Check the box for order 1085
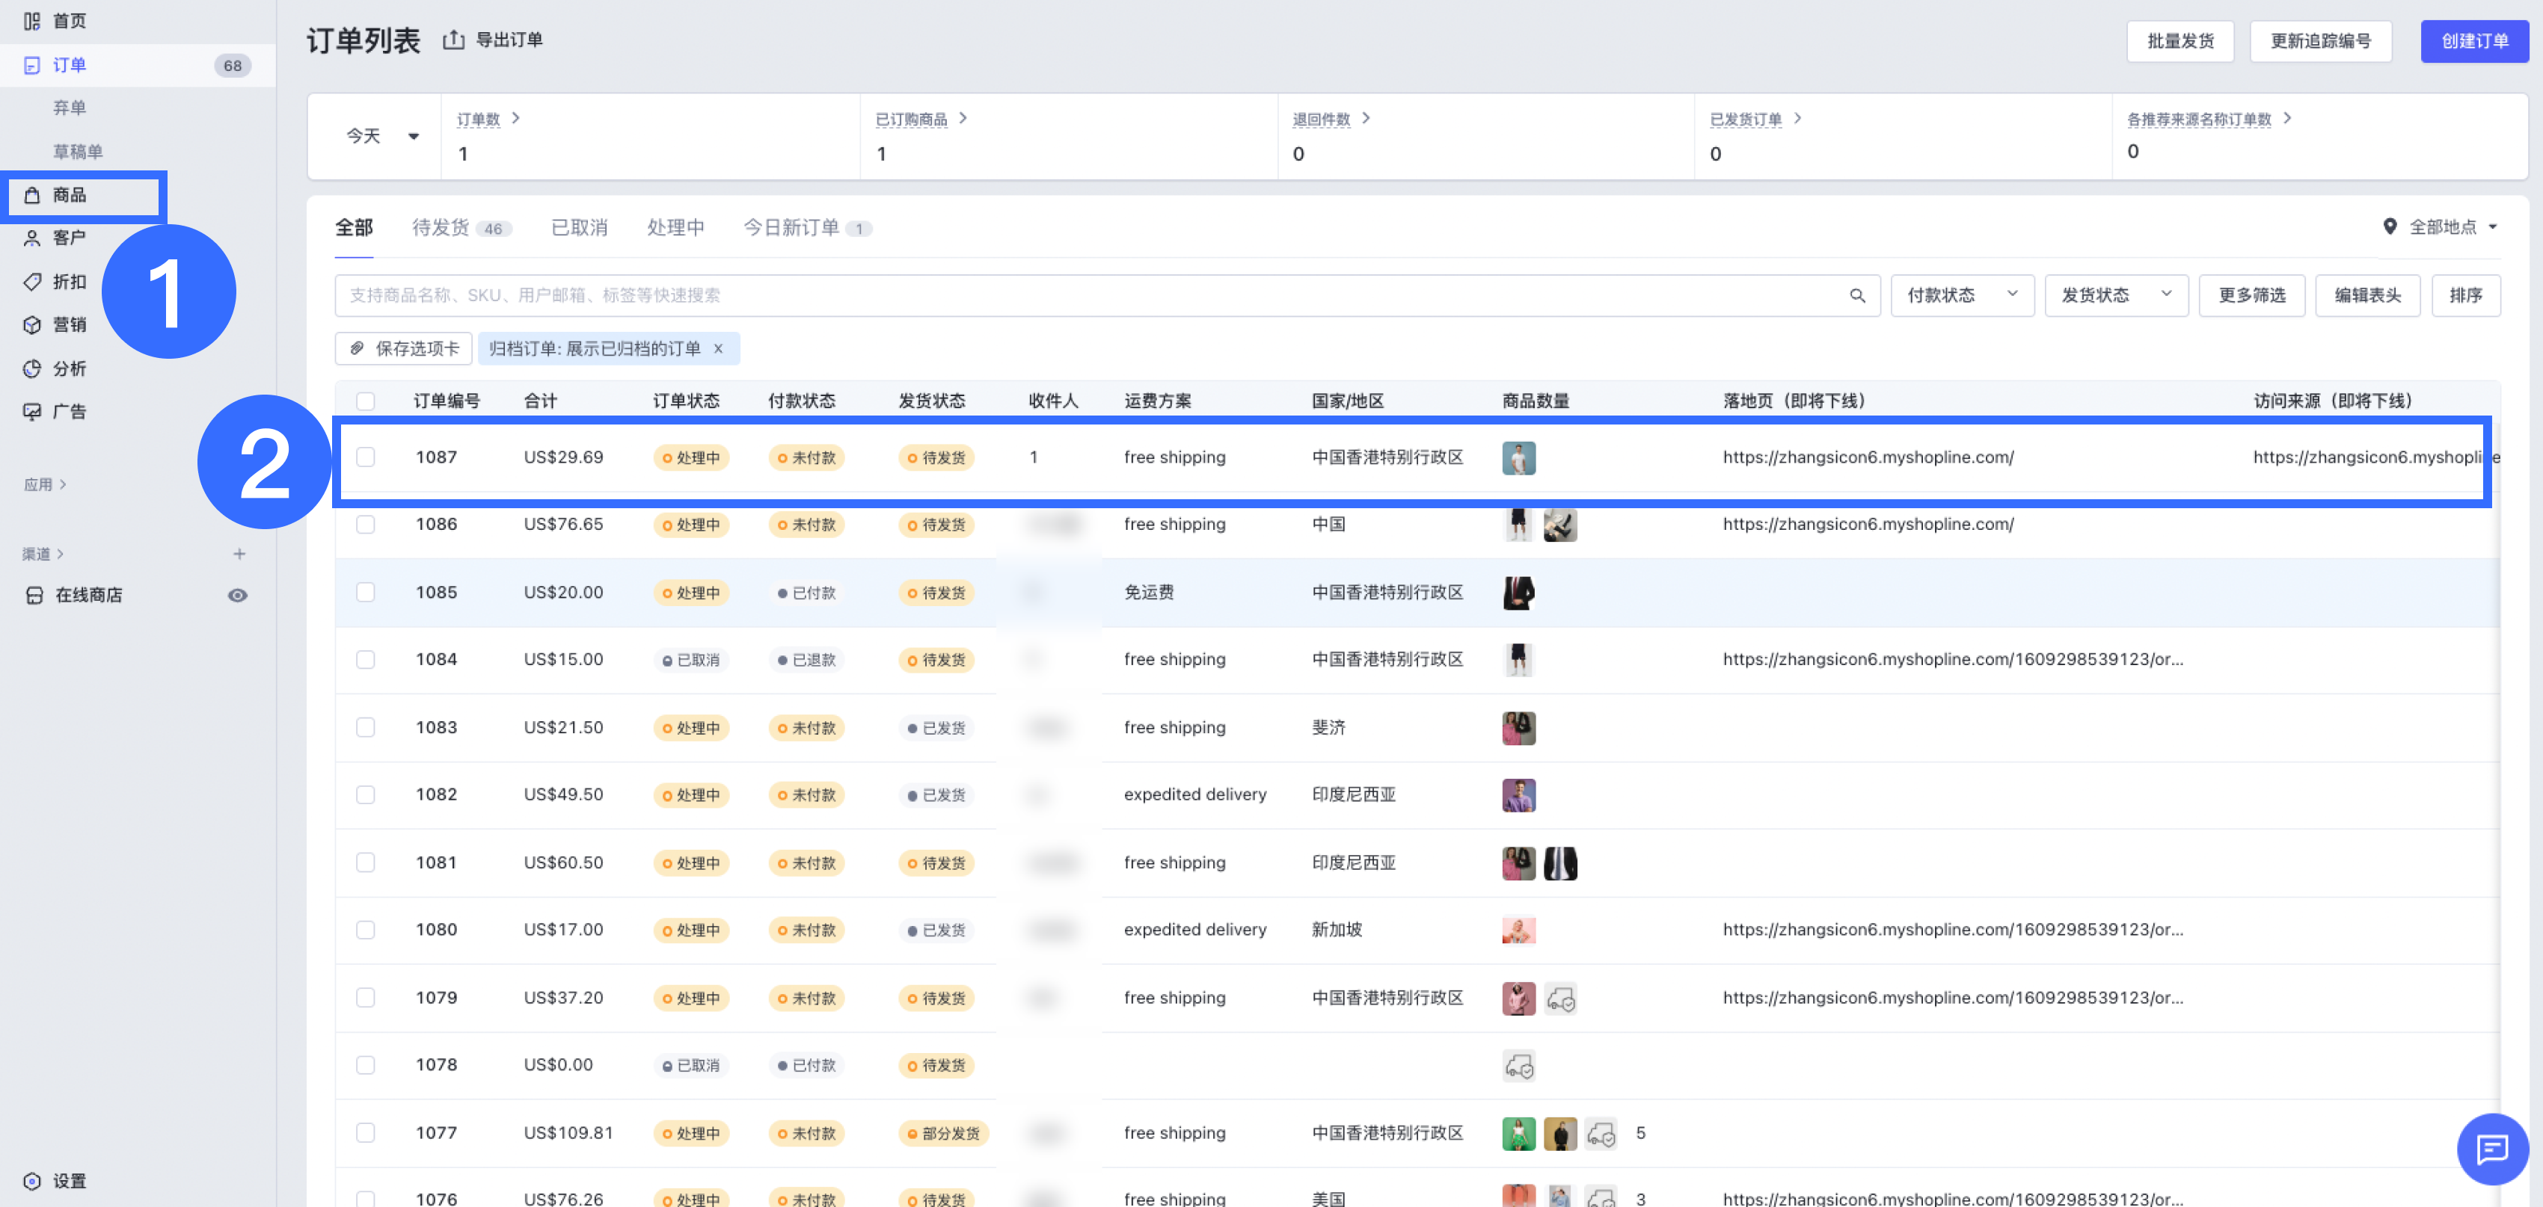Viewport: 2543px width, 1207px height. point(365,593)
